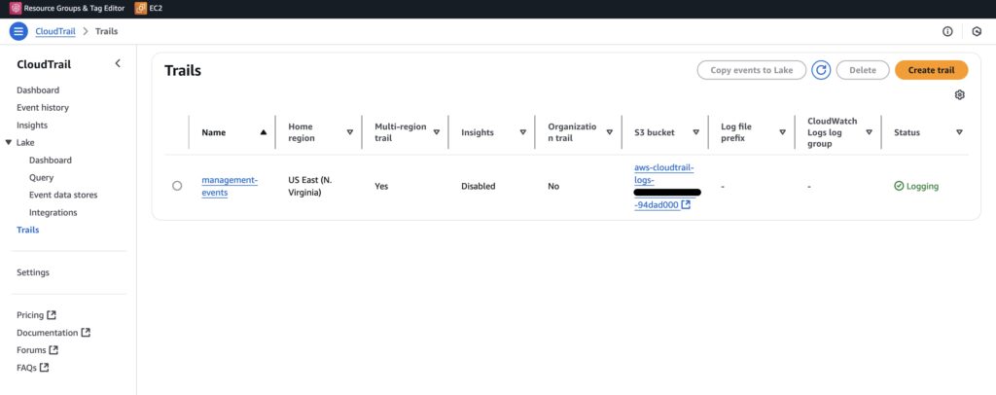Click the Yes multi-region cell

point(381,186)
